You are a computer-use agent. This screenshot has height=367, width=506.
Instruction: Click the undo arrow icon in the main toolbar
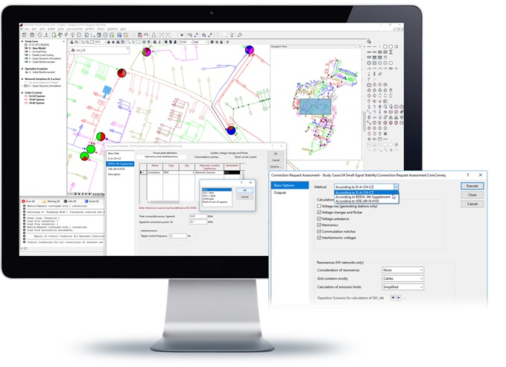146,35
